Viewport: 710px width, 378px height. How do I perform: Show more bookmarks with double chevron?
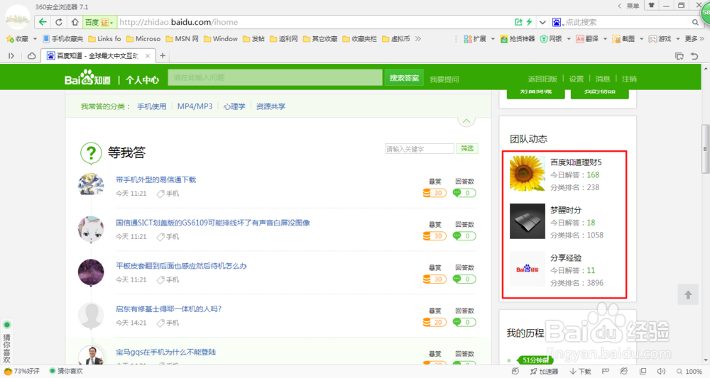[x=418, y=39]
